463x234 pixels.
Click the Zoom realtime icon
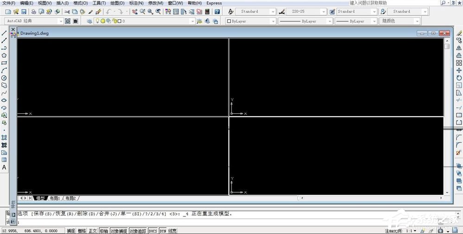143,12
